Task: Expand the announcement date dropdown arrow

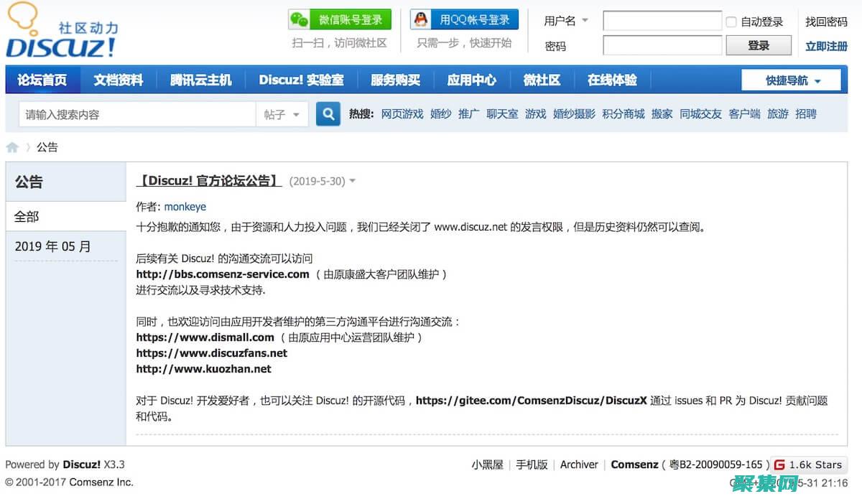Action: click(352, 182)
